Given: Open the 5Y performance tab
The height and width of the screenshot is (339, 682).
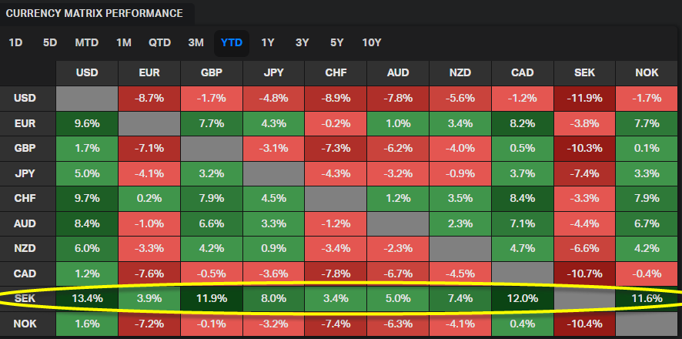Looking at the screenshot, I should click(x=336, y=42).
